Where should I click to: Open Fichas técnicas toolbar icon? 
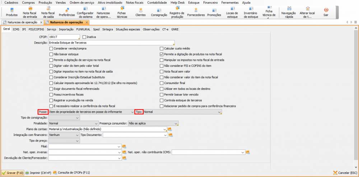click(x=122, y=12)
